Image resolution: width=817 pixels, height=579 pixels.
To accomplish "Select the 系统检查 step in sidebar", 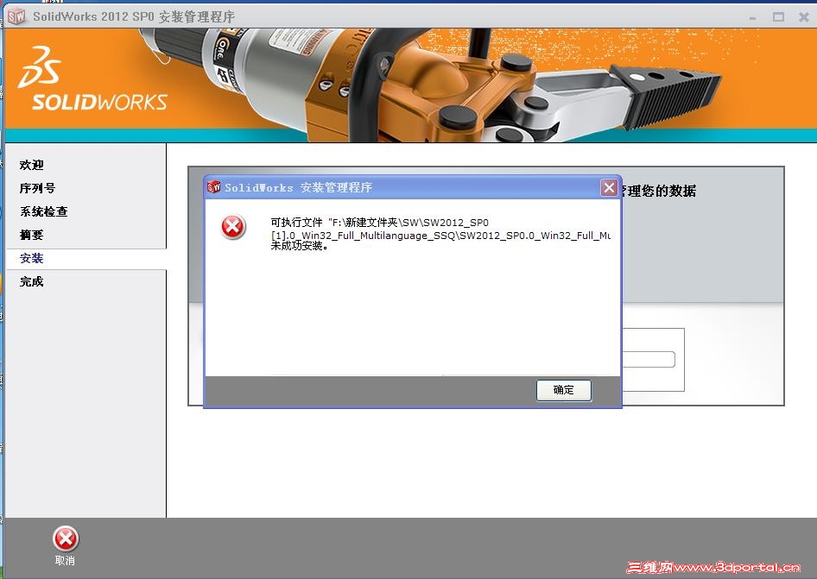I will pos(44,211).
